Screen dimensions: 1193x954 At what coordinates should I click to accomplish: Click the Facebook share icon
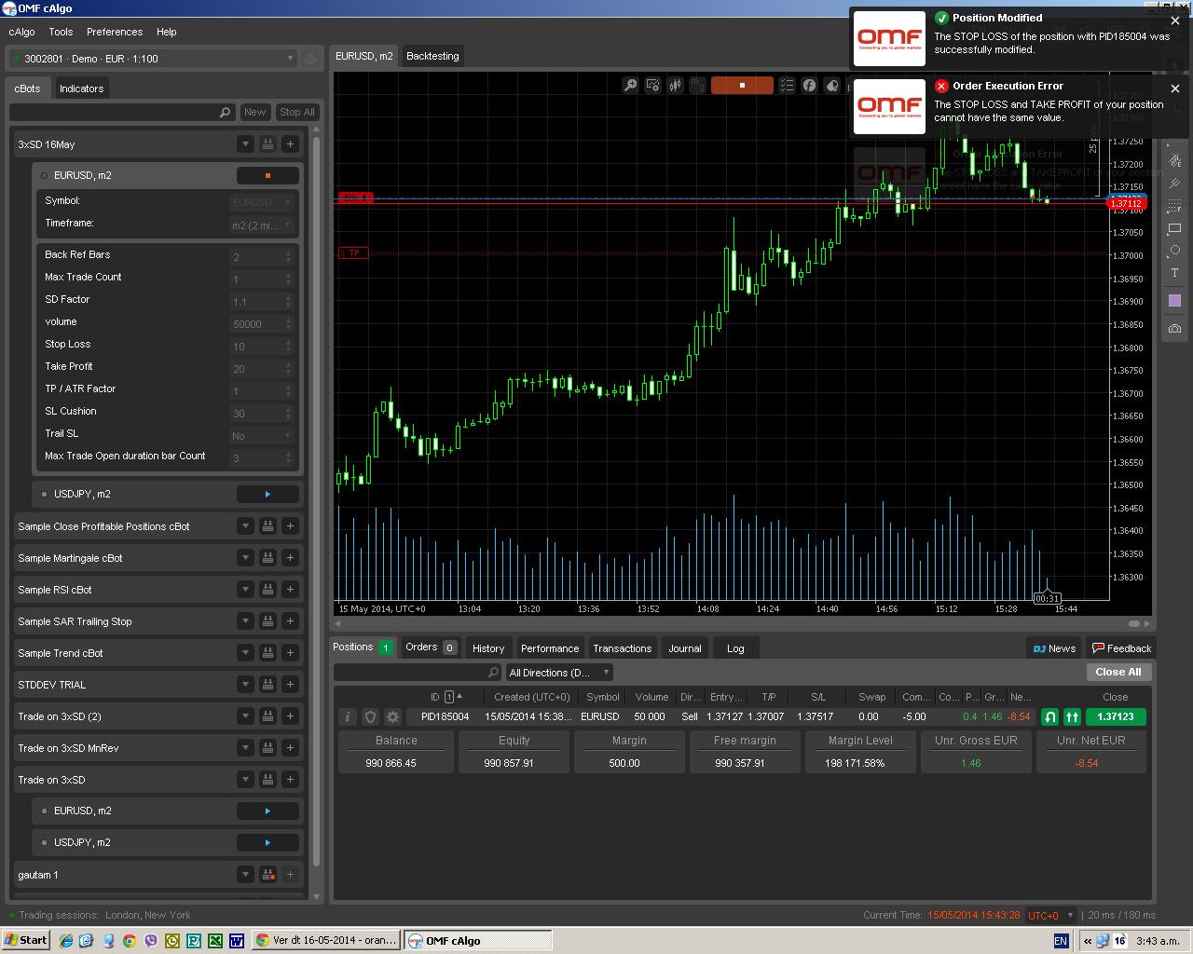coord(809,85)
